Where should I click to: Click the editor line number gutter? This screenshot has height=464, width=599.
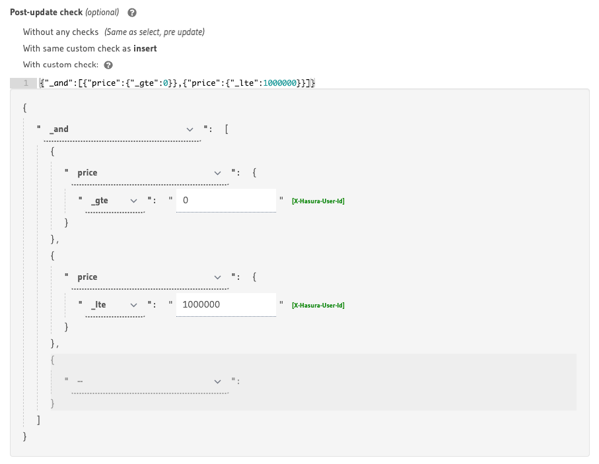[25, 83]
